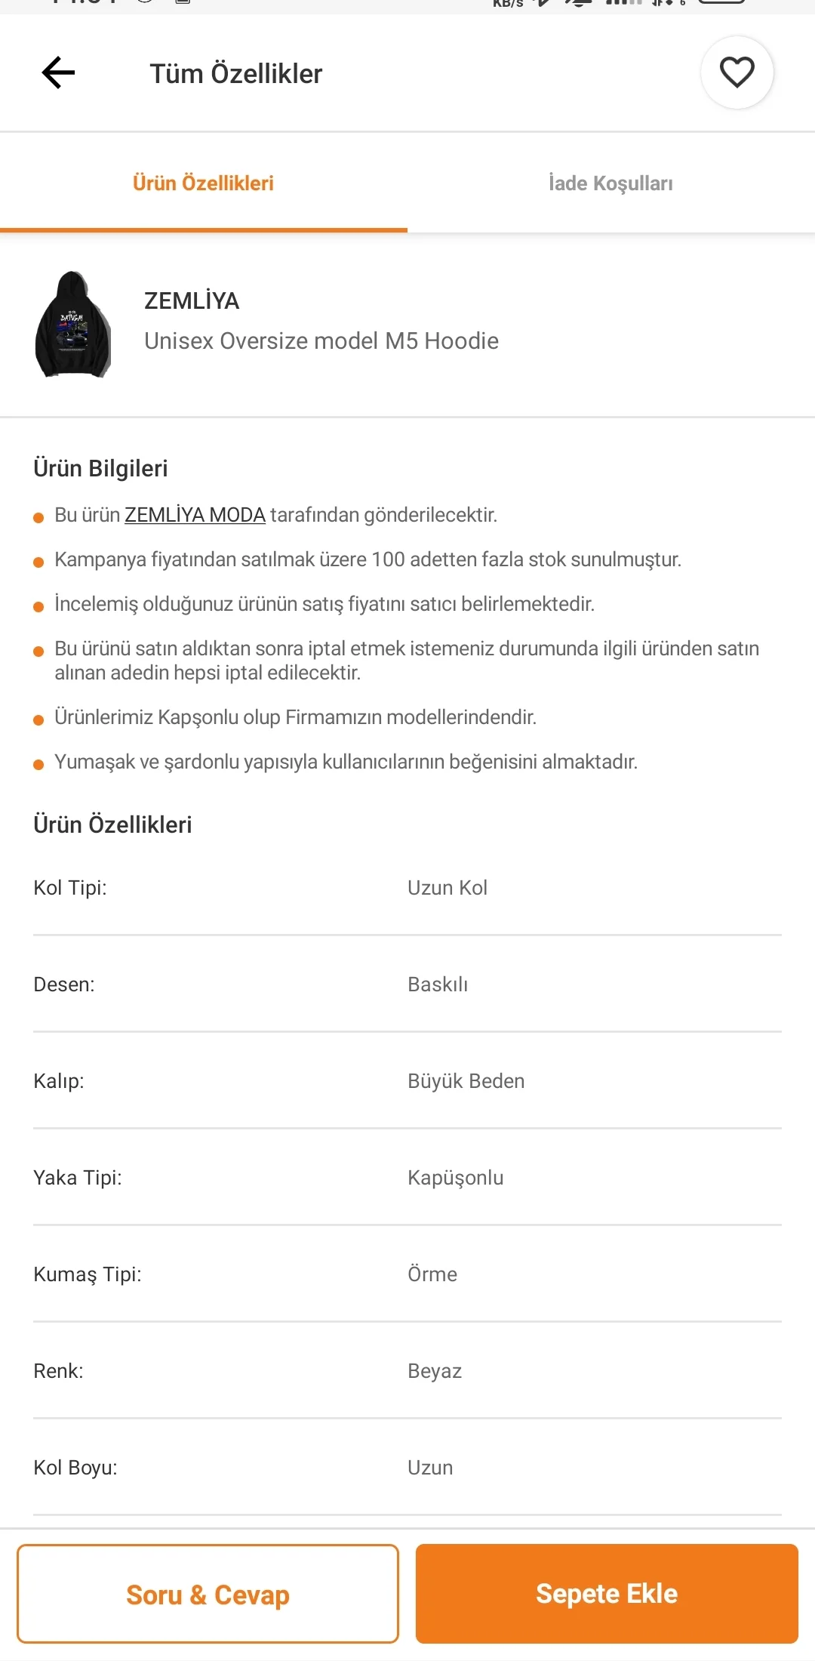Tap the Kumaş Tipi value Örme

(x=432, y=1274)
